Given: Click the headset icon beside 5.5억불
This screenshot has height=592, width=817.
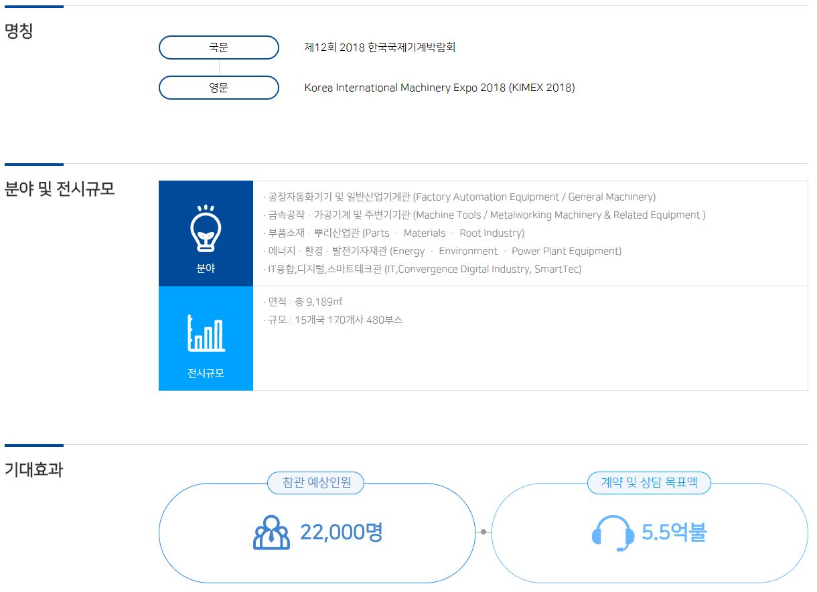Looking at the screenshot, I should click(x=613, y=533).
